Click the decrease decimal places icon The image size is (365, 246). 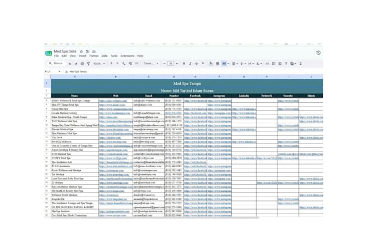point(123,63)
